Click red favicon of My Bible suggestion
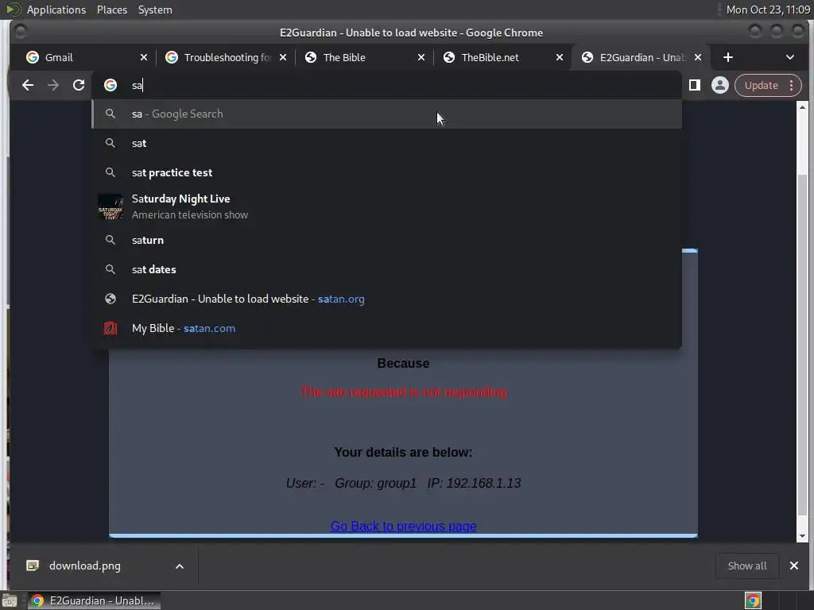Viewport: 814px width, 610px height. point(110,328)
